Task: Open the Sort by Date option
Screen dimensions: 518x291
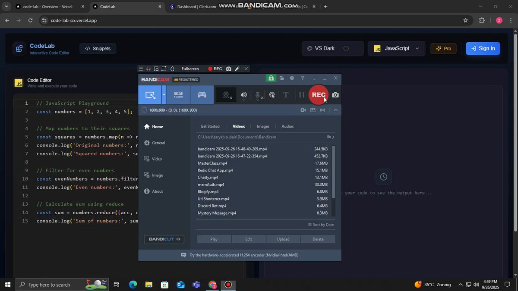Action: coord(321,225)
